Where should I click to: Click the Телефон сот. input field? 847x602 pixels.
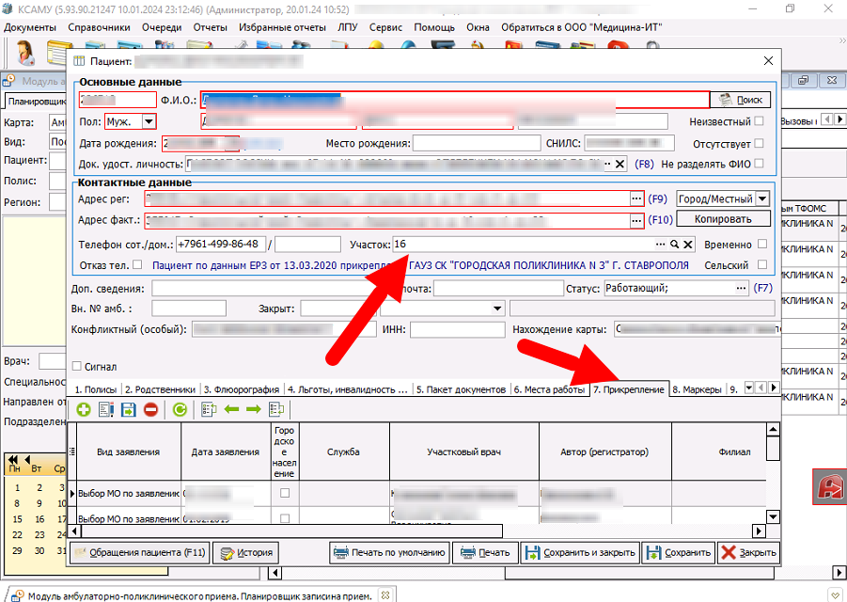pyautogui.click(x=220, y=244)
